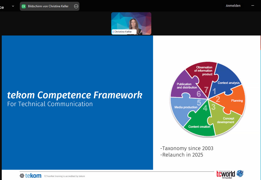The width and height of the screenshot is (261, 180).
Task: Click the Christine Keller name label
Action: pos(123,32)
